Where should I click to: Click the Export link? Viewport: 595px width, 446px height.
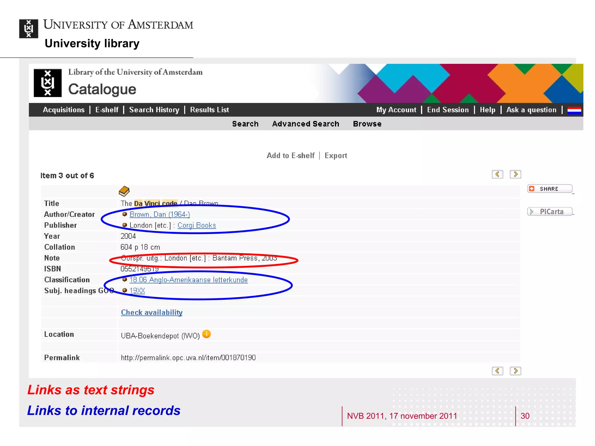[x=336, y=156]
